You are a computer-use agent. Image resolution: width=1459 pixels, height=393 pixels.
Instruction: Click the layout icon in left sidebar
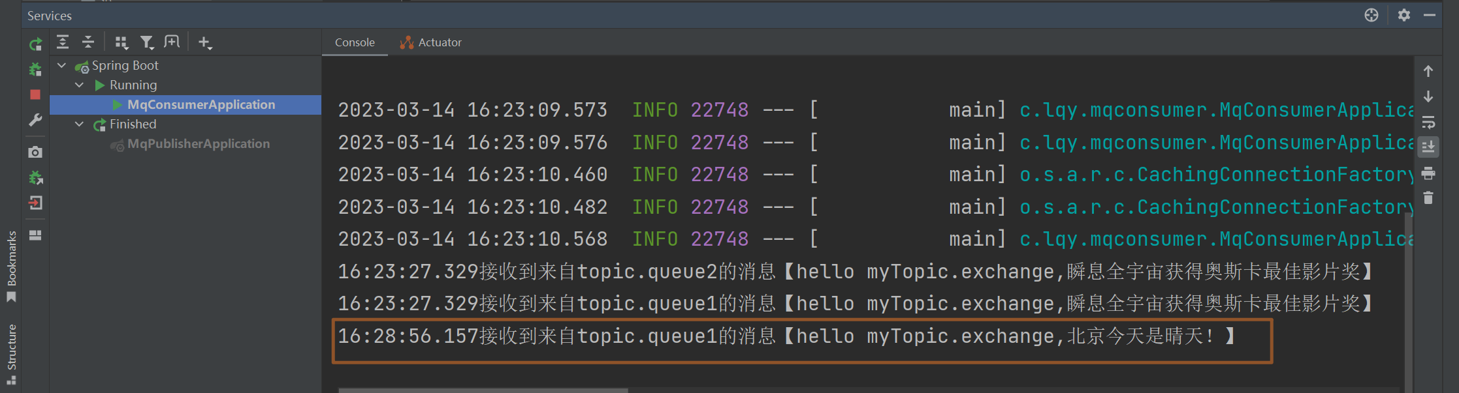(x=35, y=235)
